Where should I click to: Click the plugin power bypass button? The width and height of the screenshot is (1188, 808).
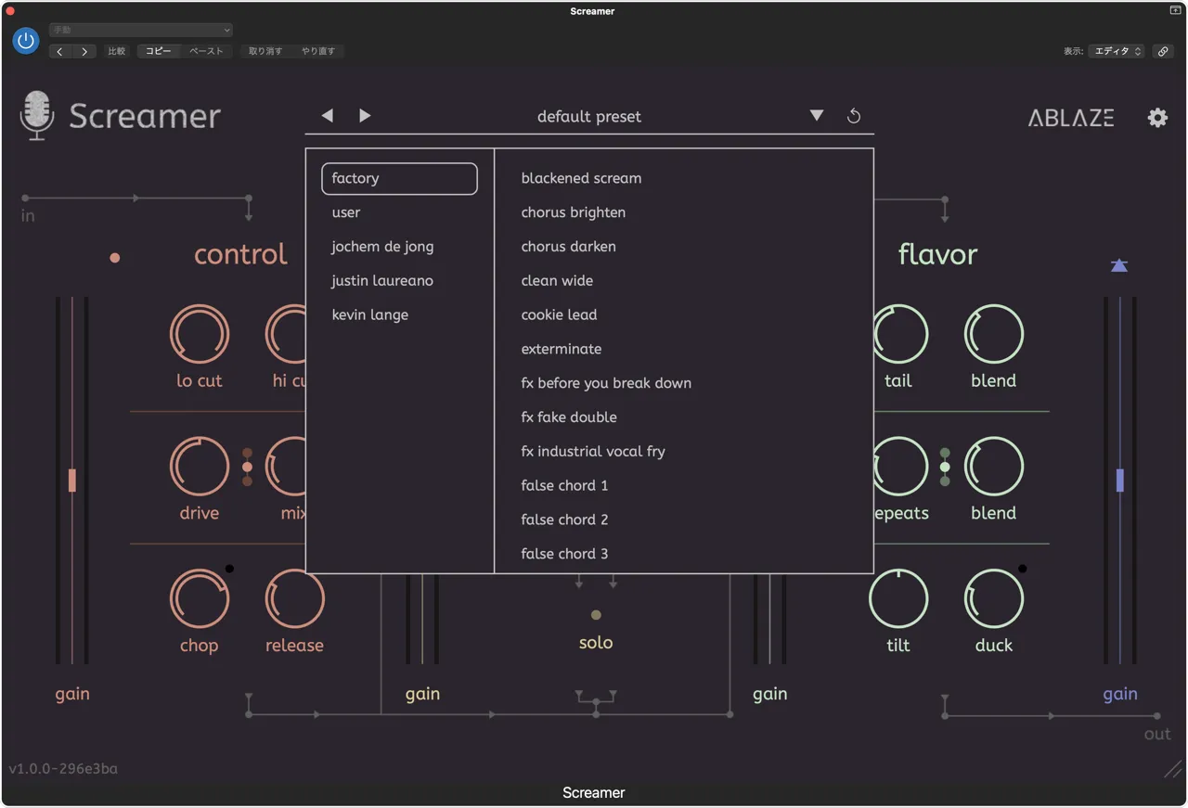click(x=26, y=41)
